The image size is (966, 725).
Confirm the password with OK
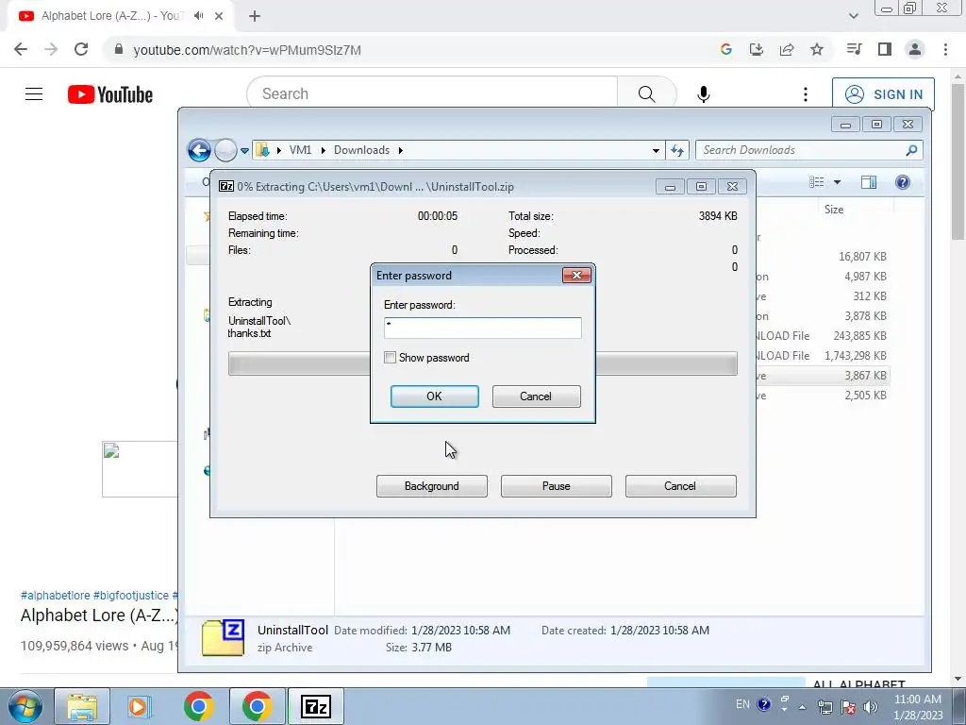[x=434, y=396]
